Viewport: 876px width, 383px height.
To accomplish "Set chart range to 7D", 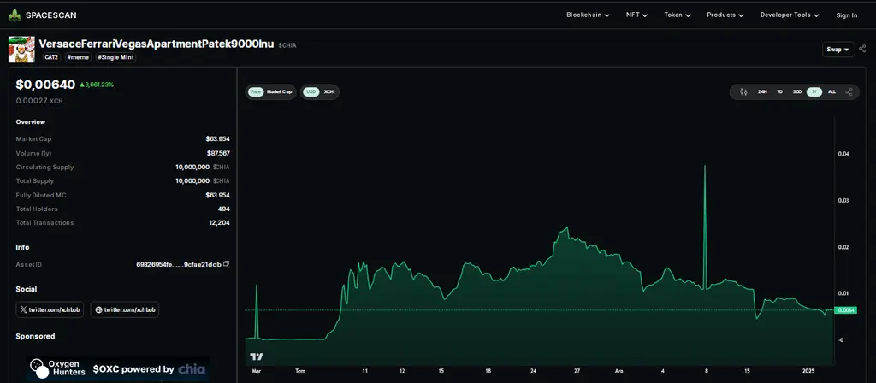I will click(779, 92).
